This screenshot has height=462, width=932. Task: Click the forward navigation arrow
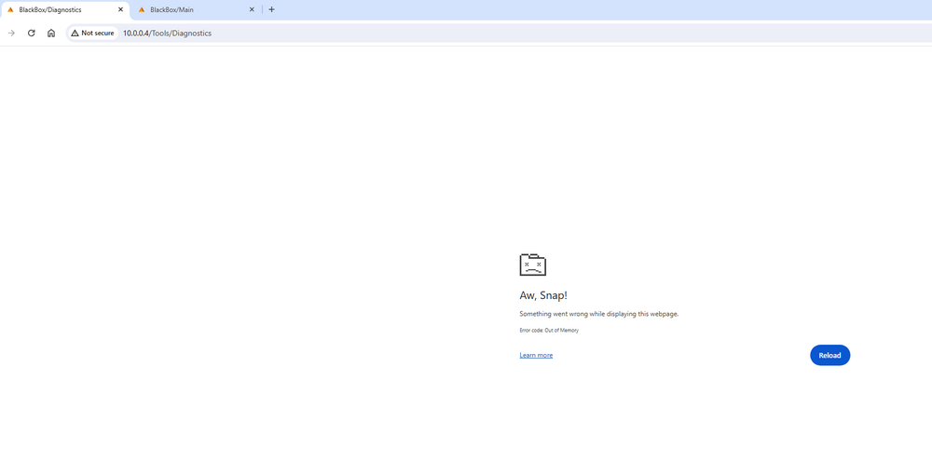(x=11, y=34)
